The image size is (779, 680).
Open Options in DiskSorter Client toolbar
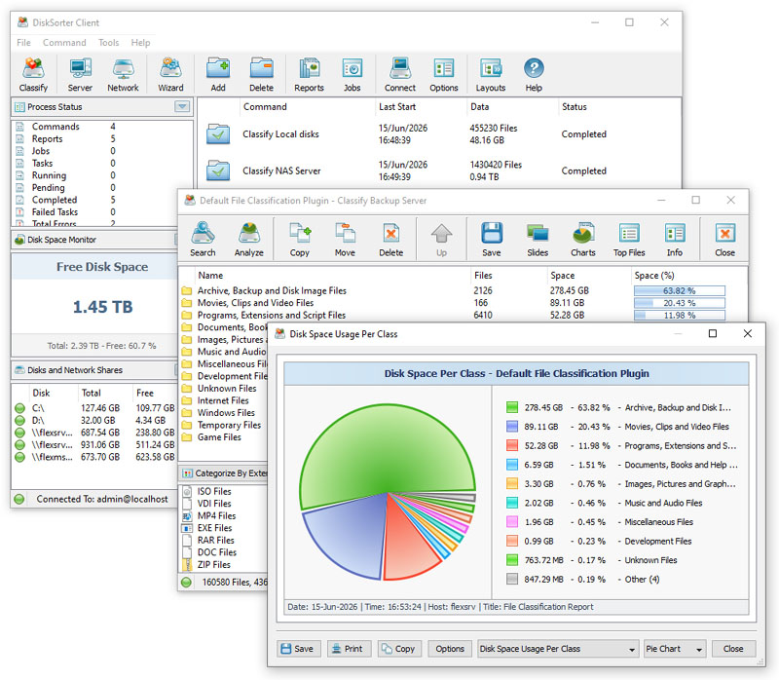pos(444,75)
